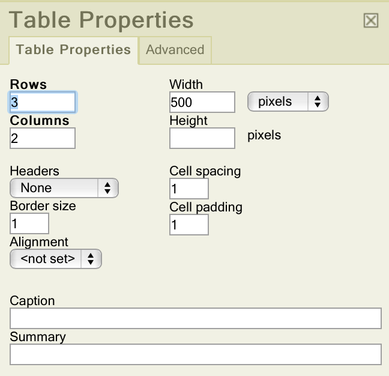This screenshot has width=389, height=376.
Task: Select the Table Properties tab
Action: pos(73,50)
